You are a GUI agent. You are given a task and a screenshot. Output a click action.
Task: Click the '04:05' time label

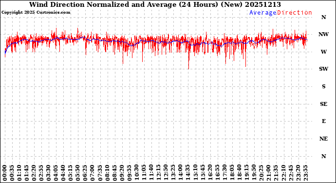point(56,173)
